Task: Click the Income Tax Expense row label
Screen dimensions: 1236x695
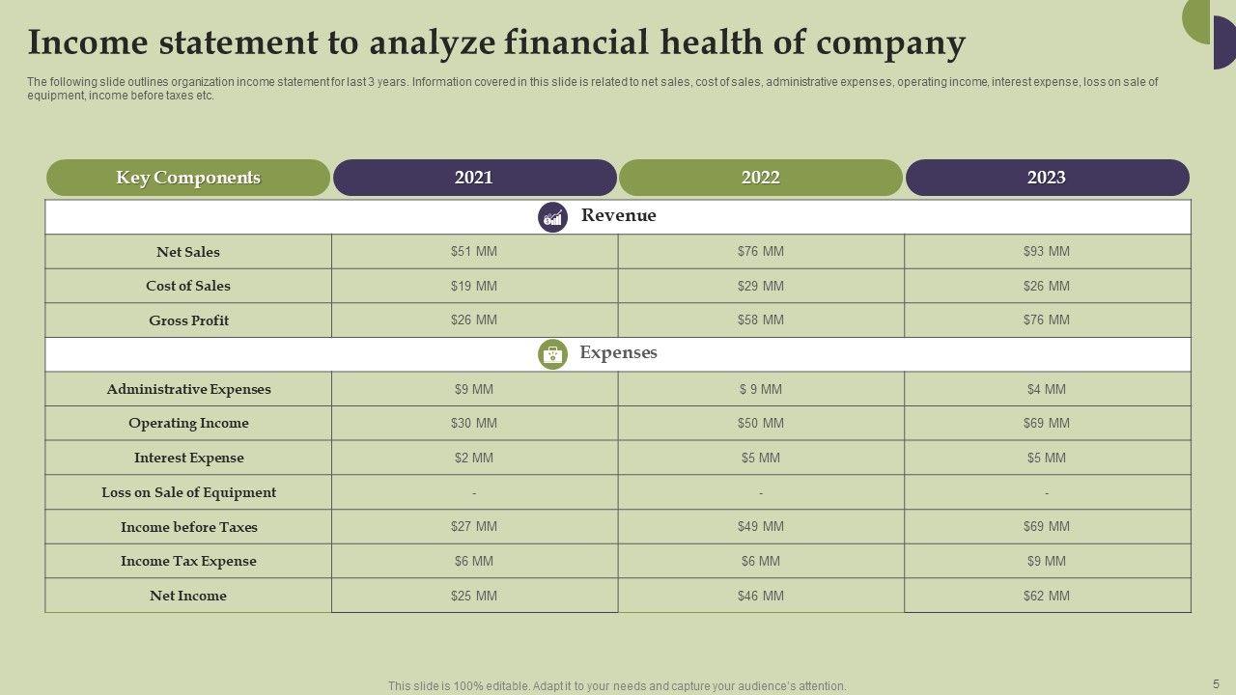Action: point(188,561)
